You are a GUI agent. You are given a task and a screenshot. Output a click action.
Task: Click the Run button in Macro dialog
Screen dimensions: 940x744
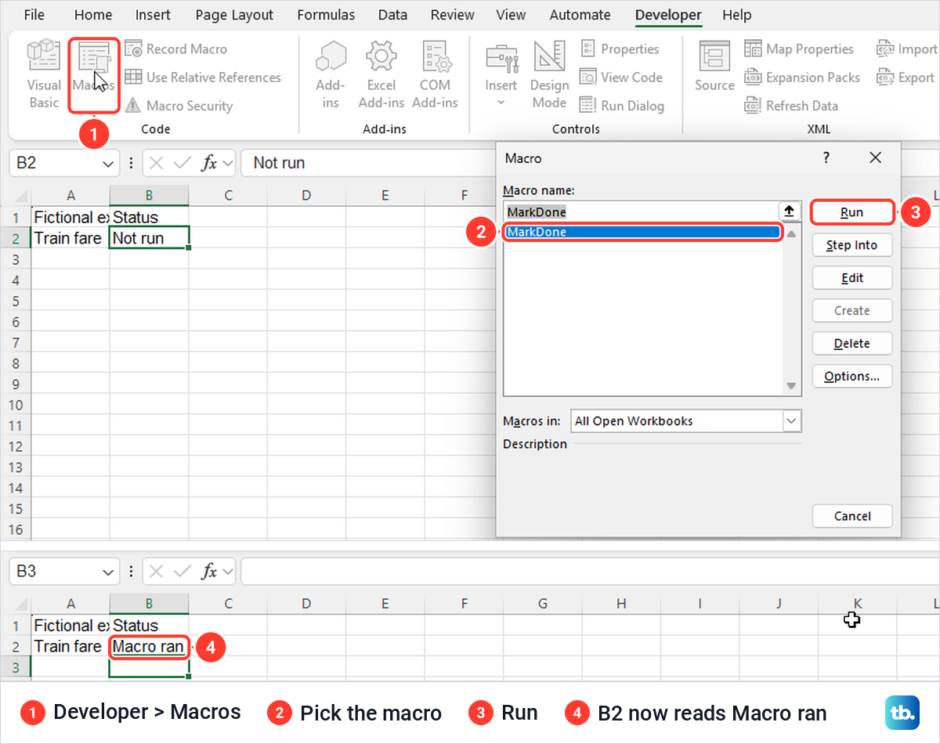(851, 212)
